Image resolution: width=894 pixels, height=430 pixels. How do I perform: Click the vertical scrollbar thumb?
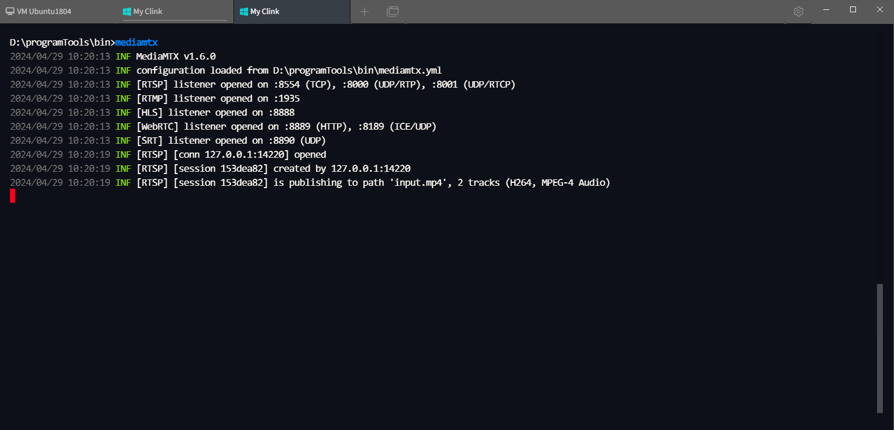coord(879,348)
